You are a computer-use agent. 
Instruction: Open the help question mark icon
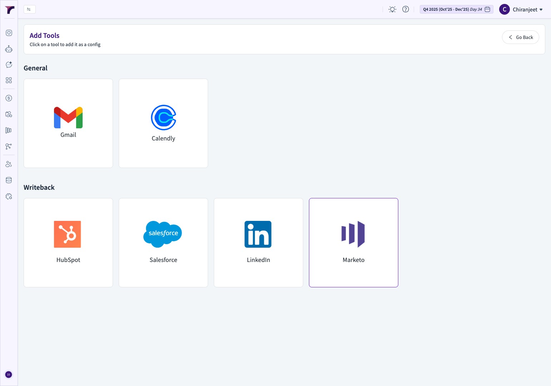(405, 9)
